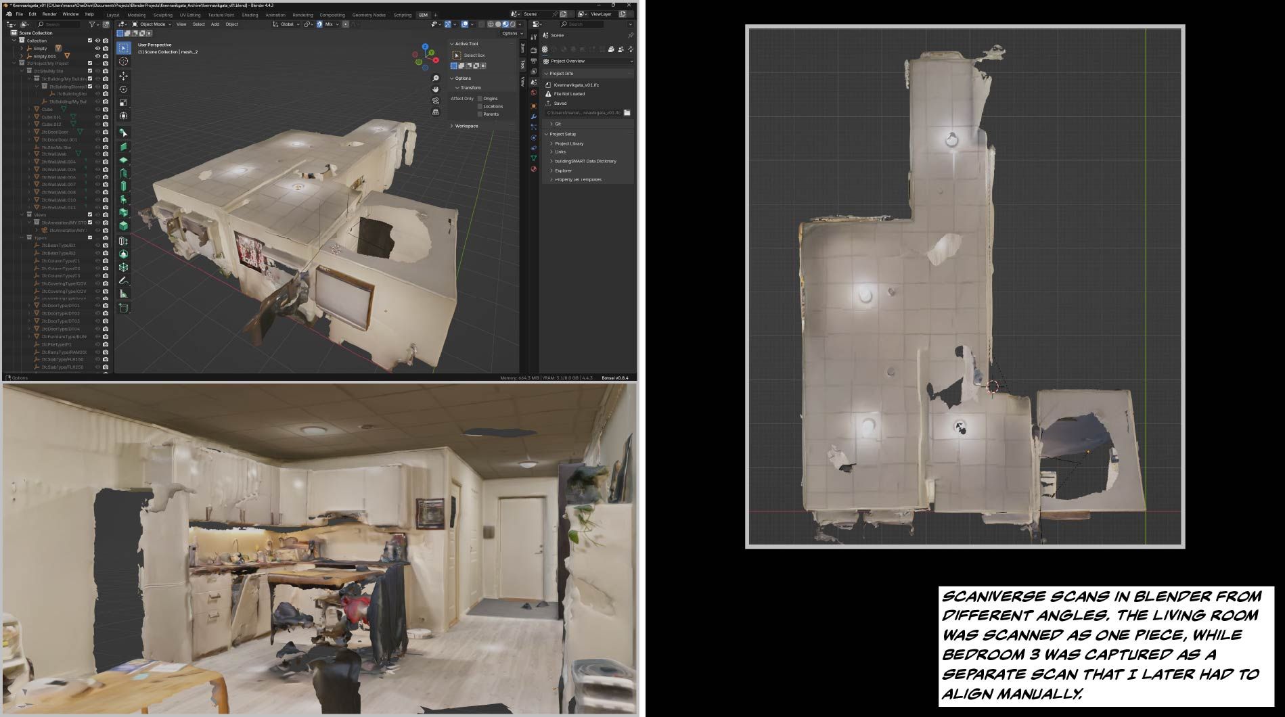Open viewport Options dropdown
1285x717 pixels.
click(511, 34)
